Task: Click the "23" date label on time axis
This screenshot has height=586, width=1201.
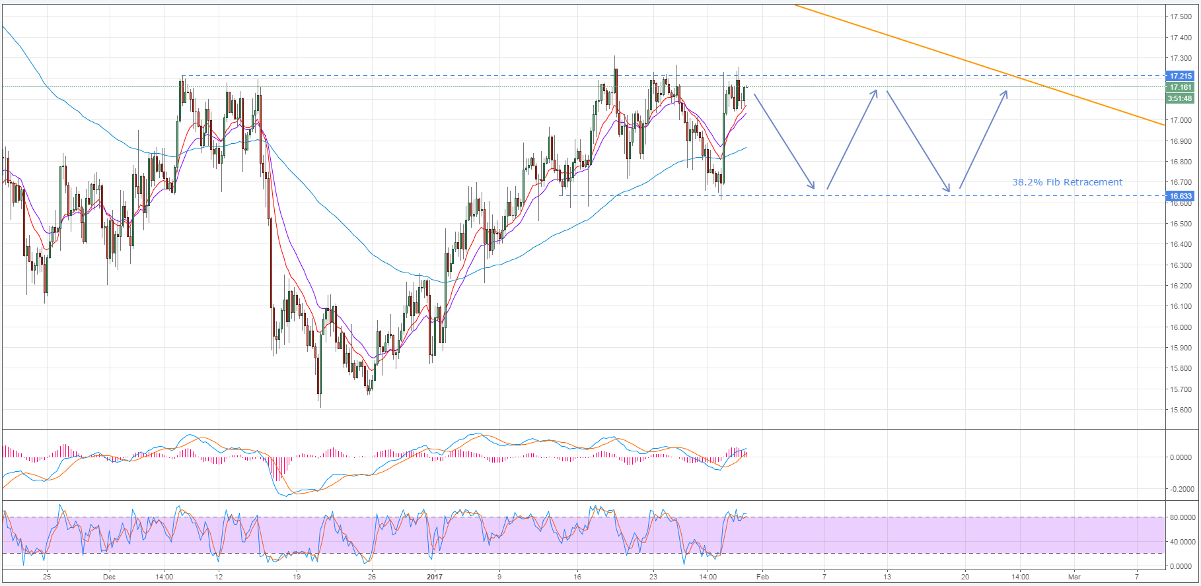Action: coord(653,577)
